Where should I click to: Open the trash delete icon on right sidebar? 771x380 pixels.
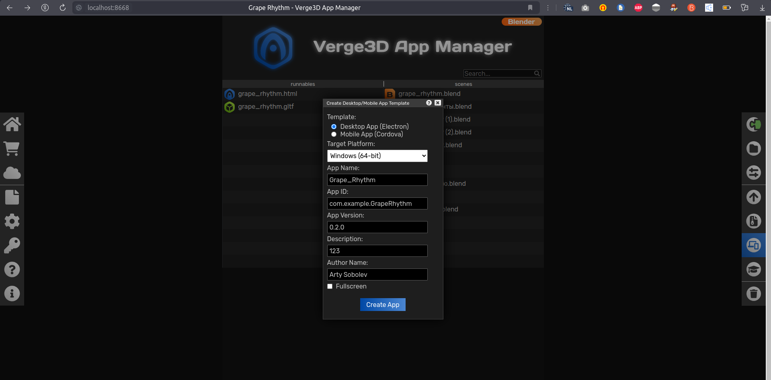[753, 294]
